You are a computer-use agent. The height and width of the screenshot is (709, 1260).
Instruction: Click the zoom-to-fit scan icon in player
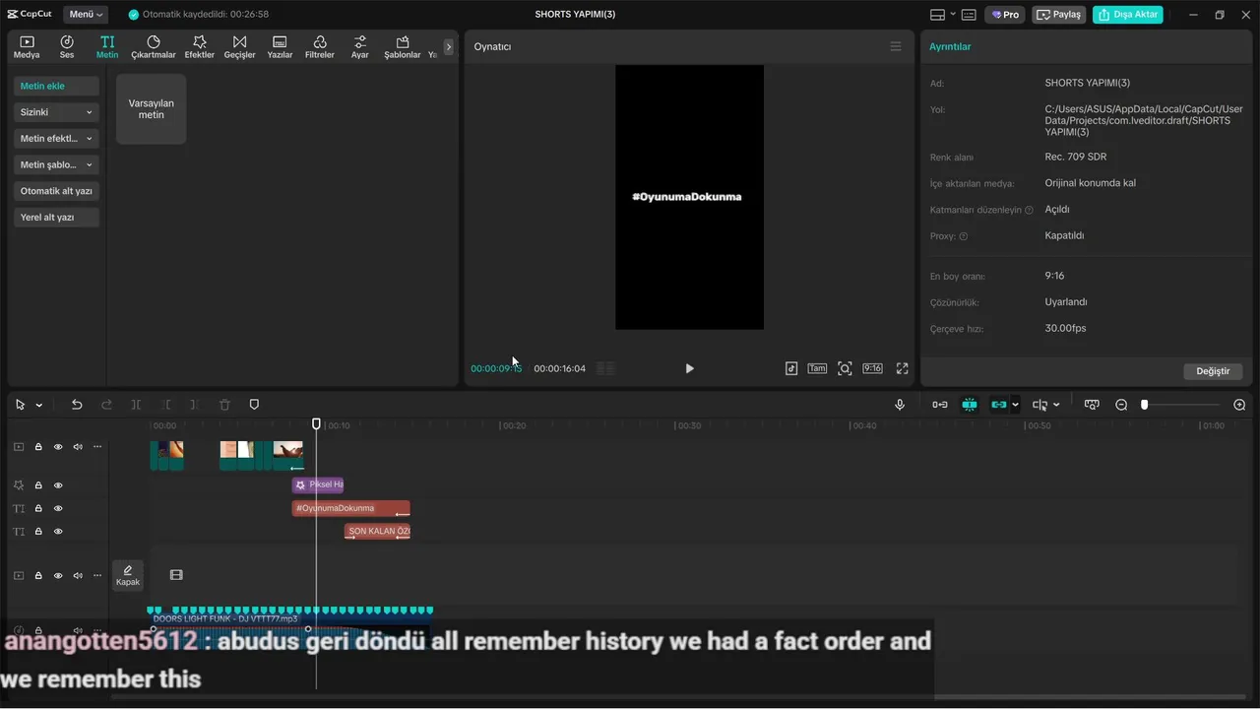(845, 368)
